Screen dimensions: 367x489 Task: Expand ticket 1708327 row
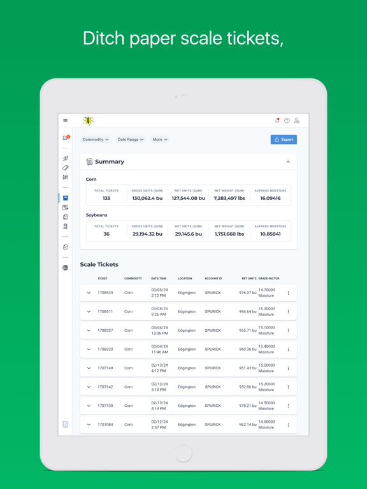(x=89, y=330)
